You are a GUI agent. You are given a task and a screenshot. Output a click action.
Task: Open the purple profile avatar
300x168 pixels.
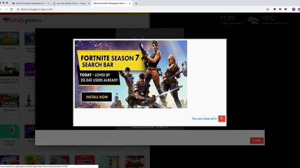coord(293,9)
